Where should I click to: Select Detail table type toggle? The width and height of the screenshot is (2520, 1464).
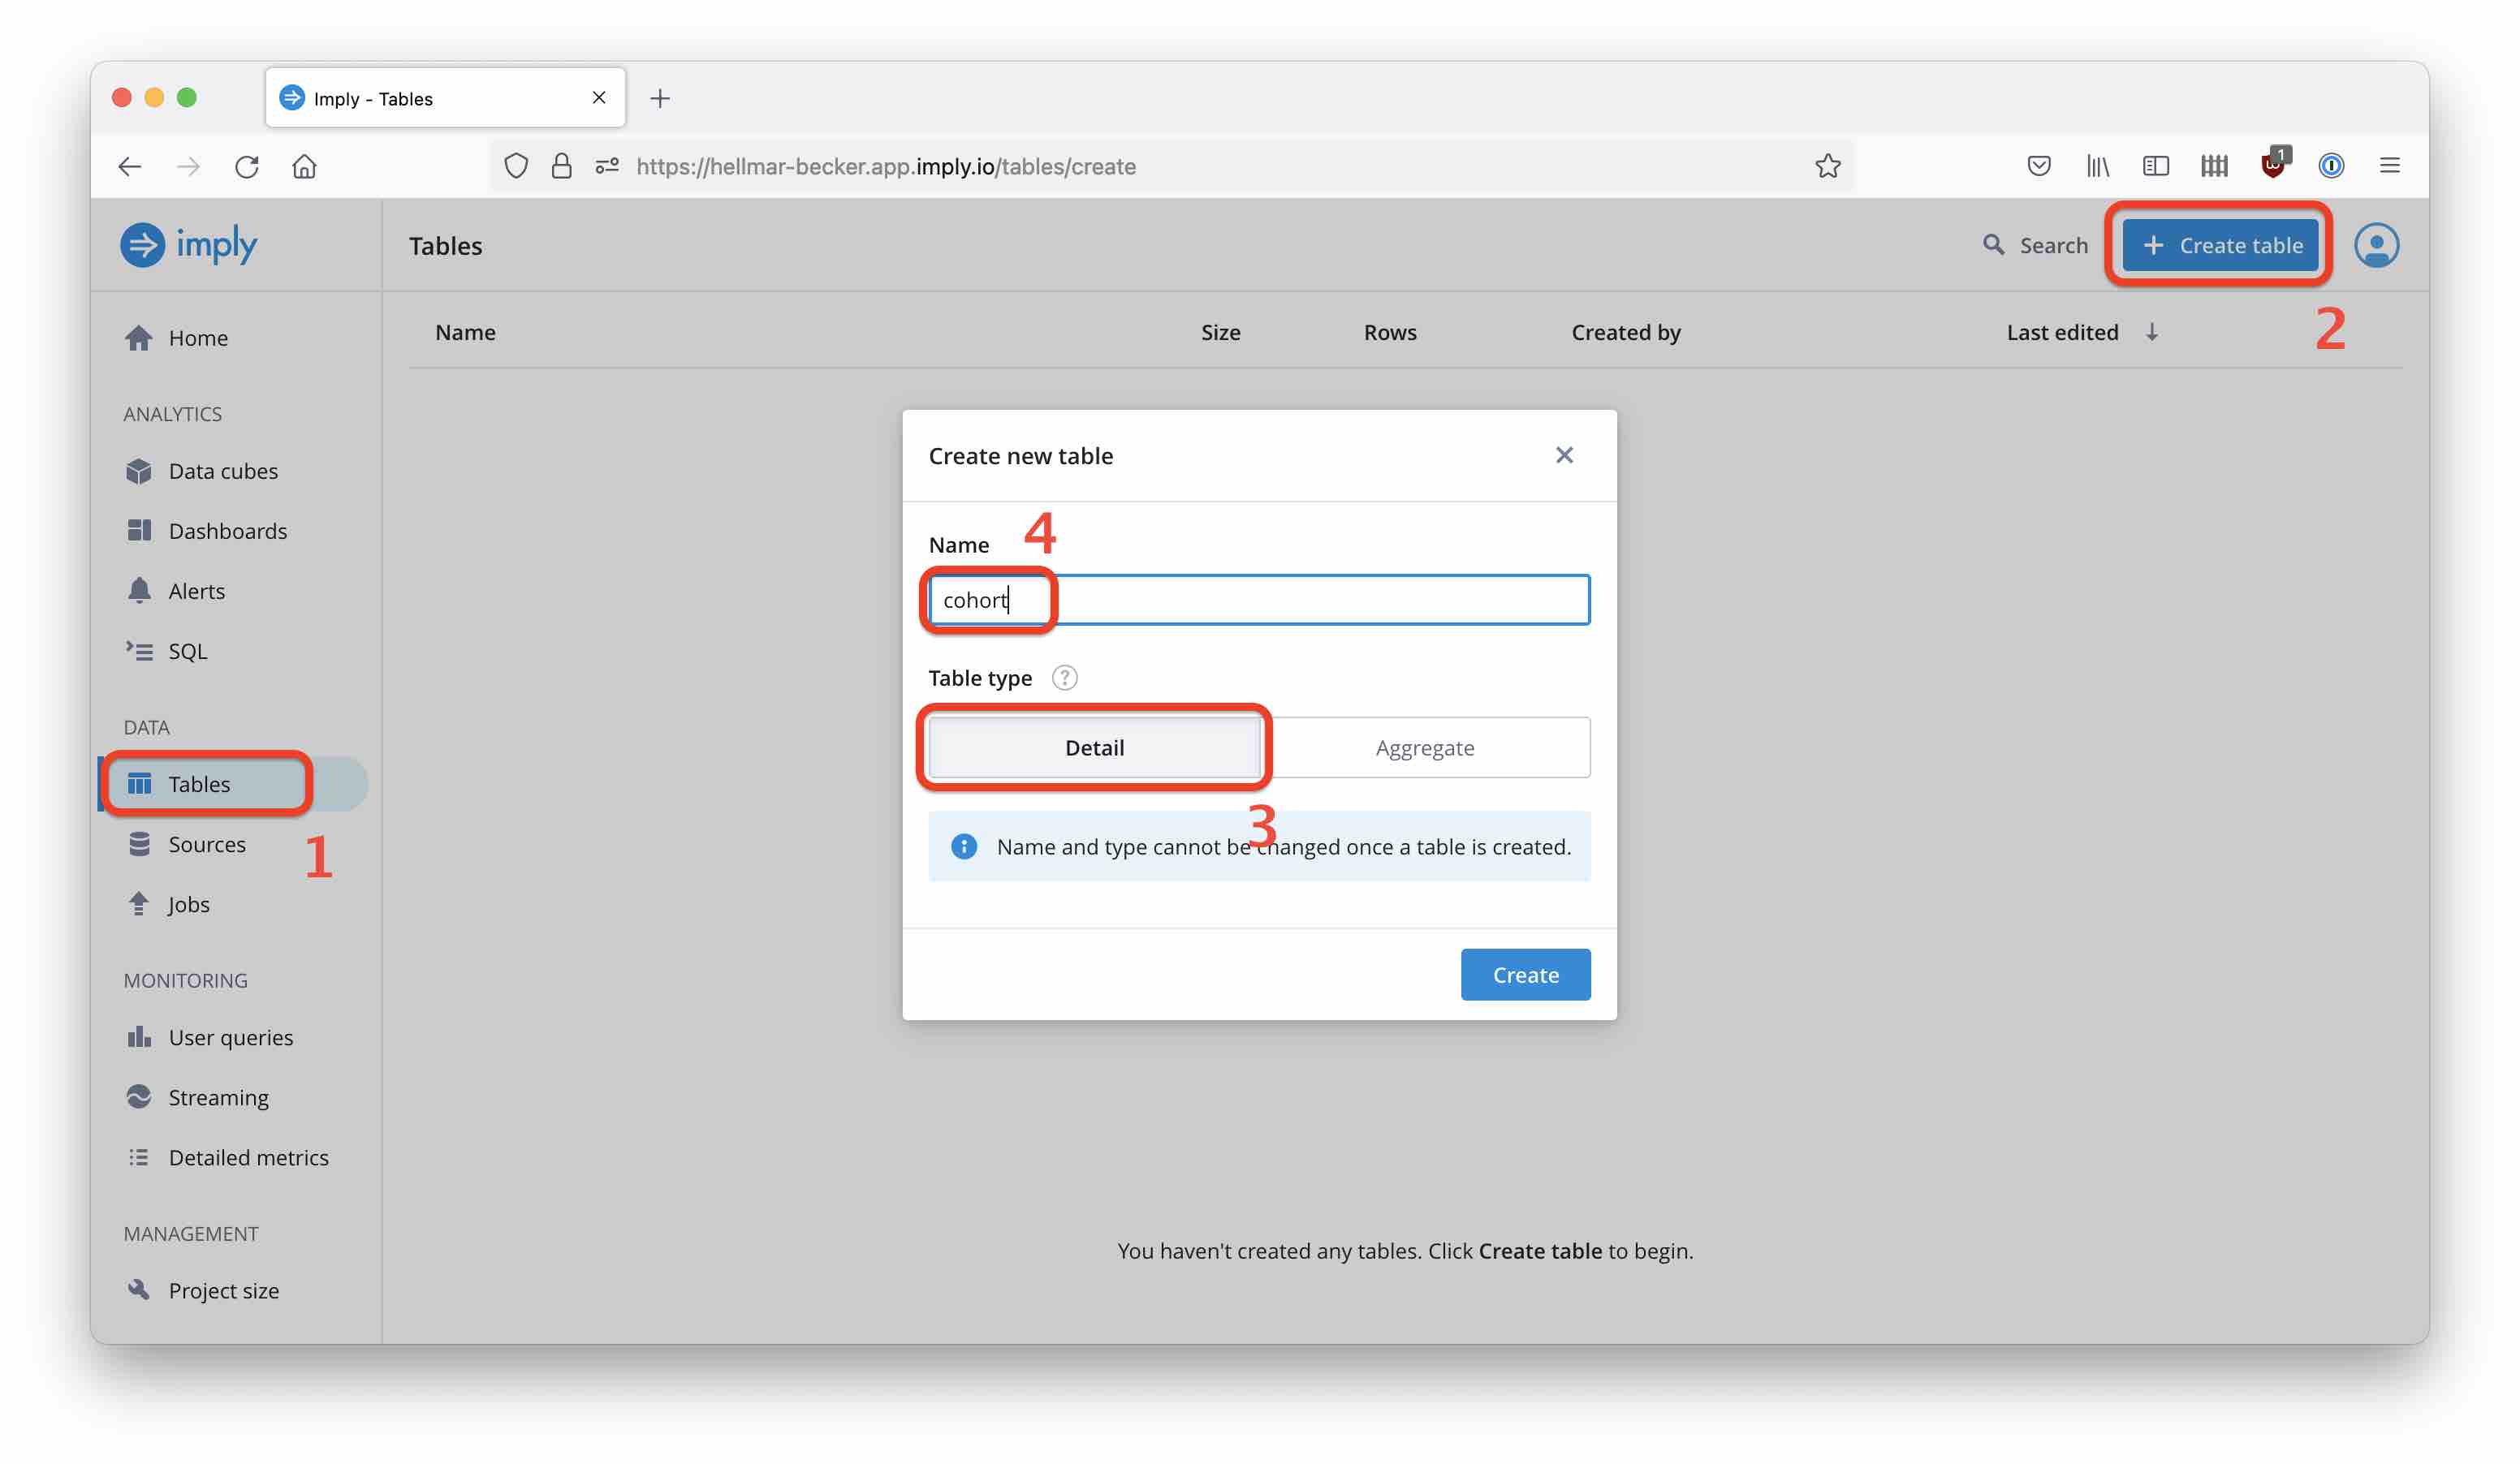(1094, 746)
